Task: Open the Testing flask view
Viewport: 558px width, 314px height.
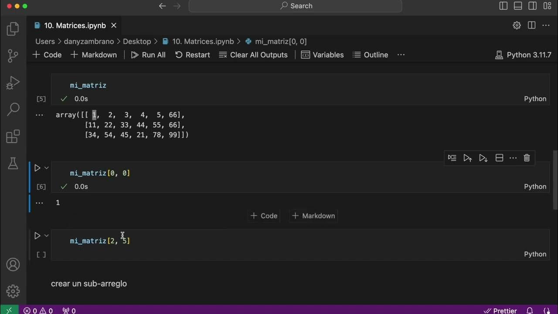Action: click(x=13, y=163)
